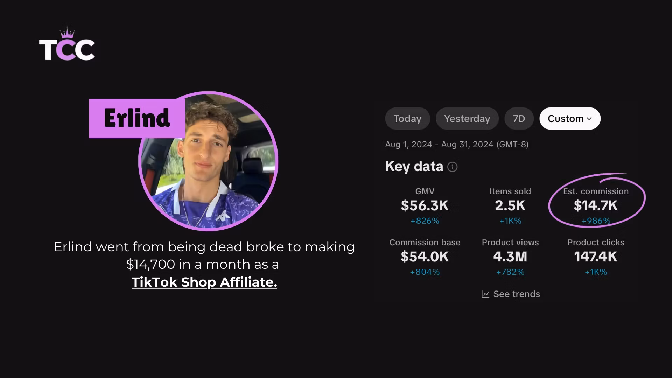The image size is (672, 378).
Task: Select the GMV $56.3K metric
Action: 425,206
